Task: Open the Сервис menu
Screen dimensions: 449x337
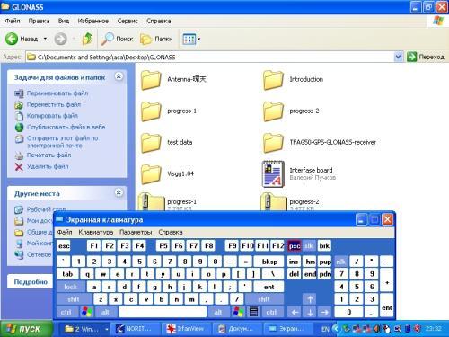Action: [x=128, y=21]
